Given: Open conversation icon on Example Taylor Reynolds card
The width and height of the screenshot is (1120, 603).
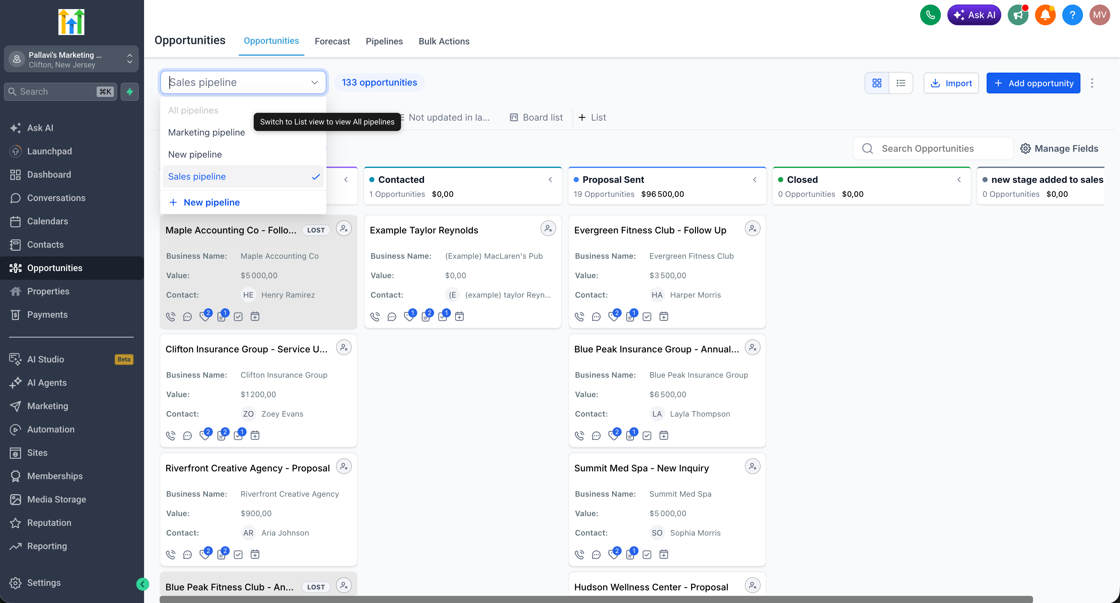Looking at the screenshot, I should click(x=392, y=317).
